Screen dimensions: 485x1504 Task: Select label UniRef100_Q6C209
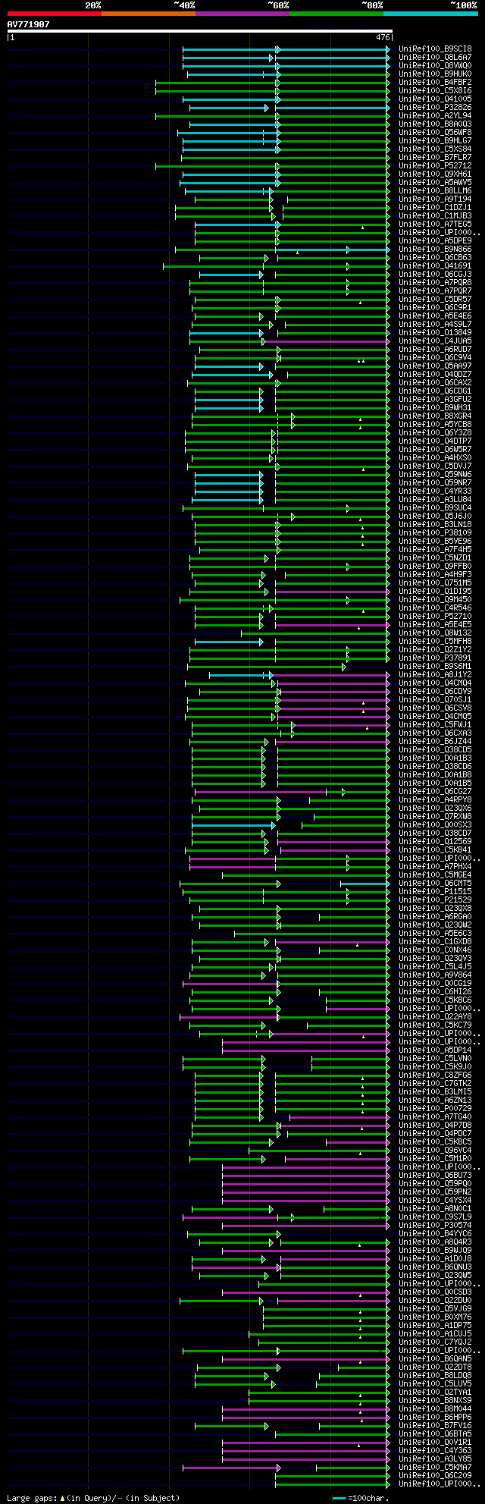pos(435,1475)
